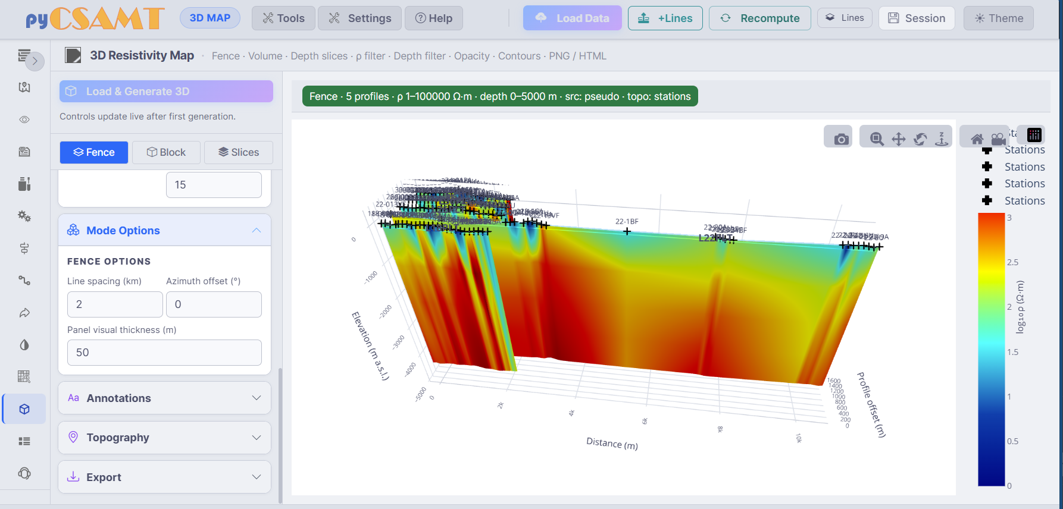Click the +Lines button
Viewport: 1063px width, 509px height.
(665, 18)
